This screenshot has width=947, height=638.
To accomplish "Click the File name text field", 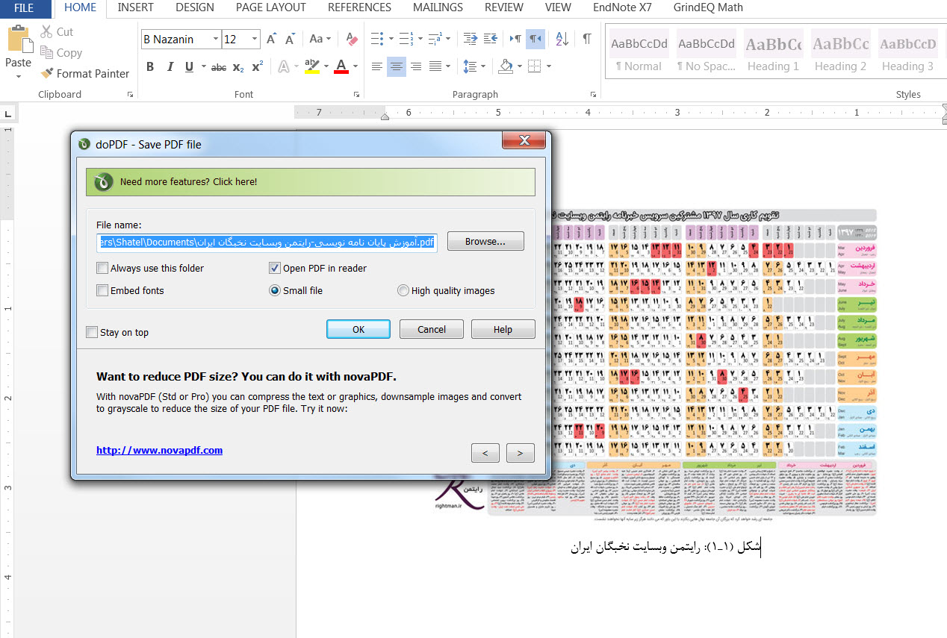I will [x=267, y=242].
